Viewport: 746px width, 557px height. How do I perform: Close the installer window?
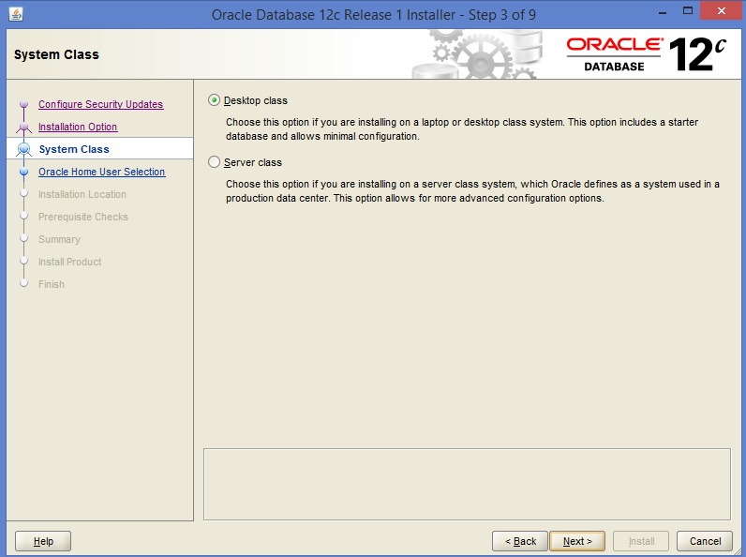point(722,11)
